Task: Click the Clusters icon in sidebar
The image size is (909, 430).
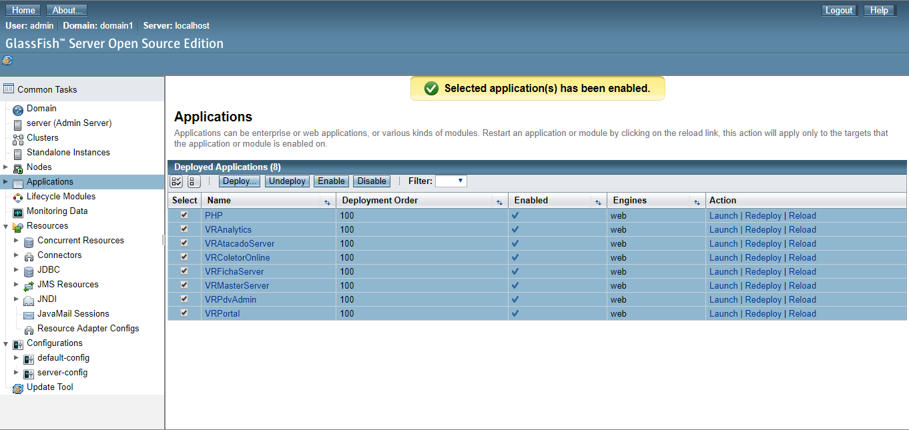Action: (x=18, y=139)
